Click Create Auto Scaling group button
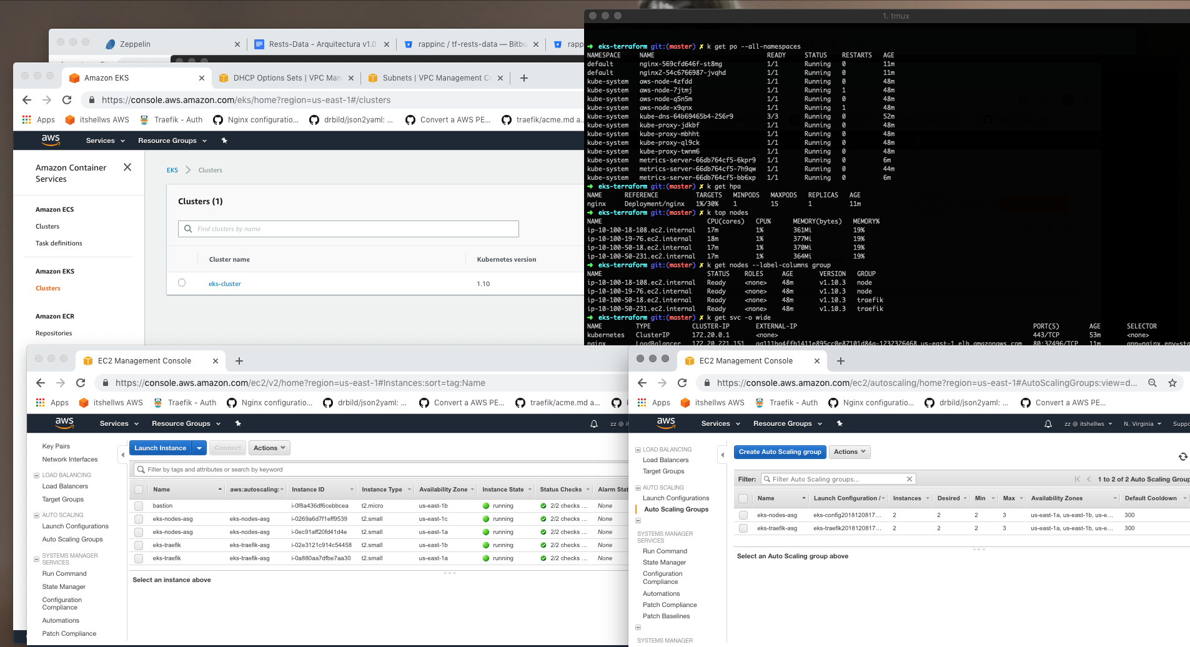Viewport: 1190px width, 647px height. click(x=780, y=452)
